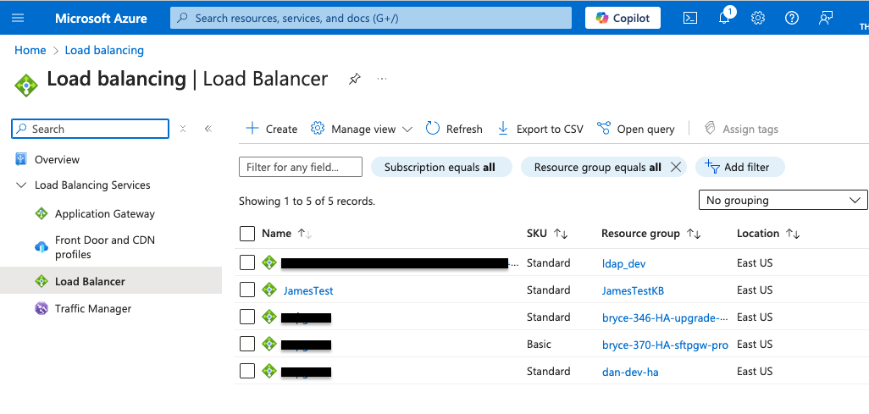Click the dan-dev-ha row load balancer icon

point(269,372)
